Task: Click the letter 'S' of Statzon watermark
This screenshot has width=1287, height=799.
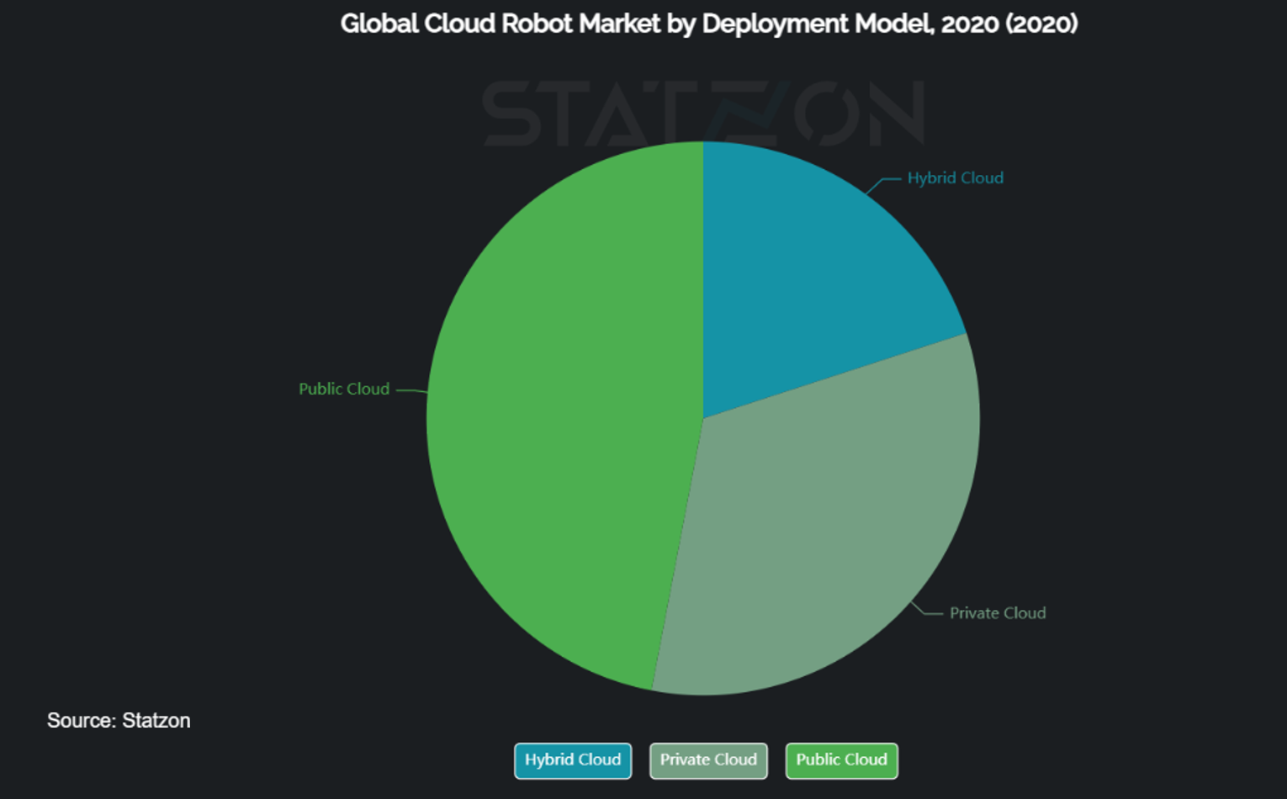Action: 511,114
